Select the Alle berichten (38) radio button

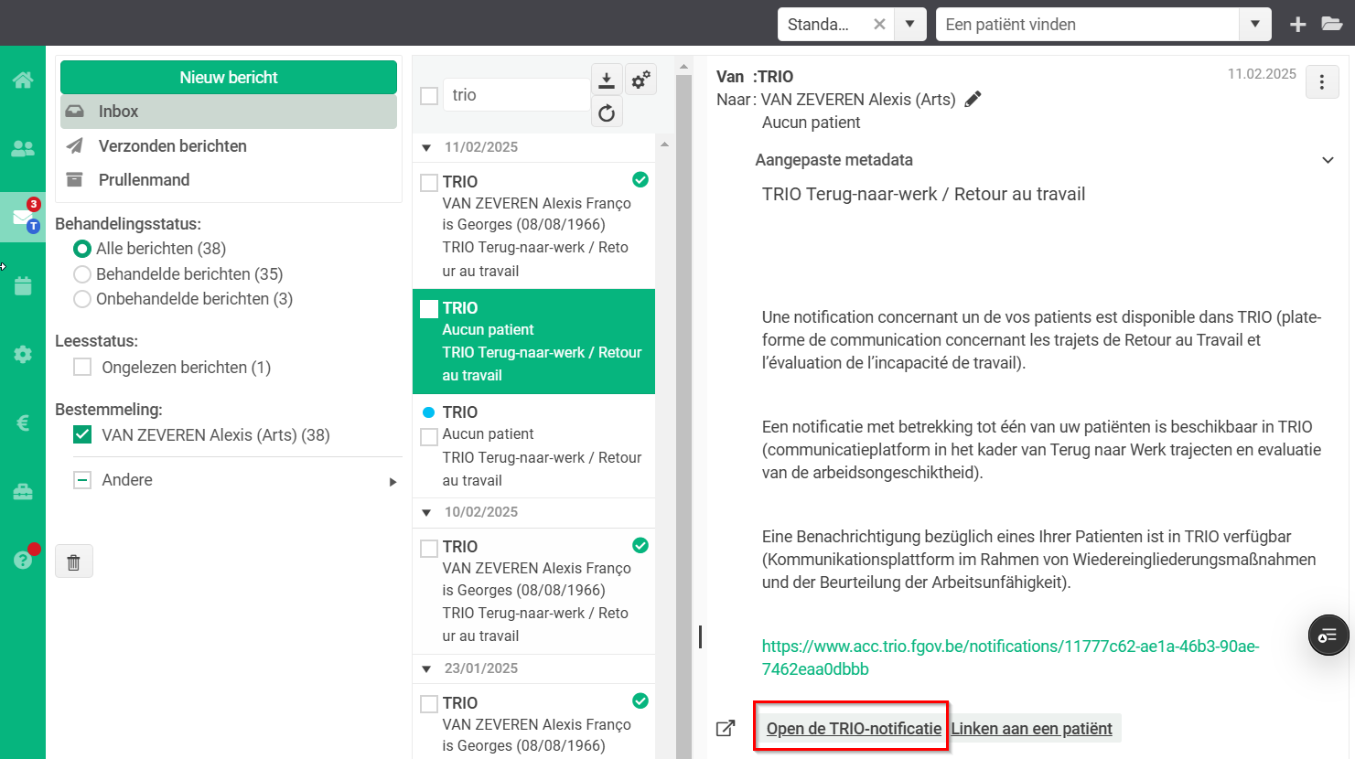click(82, 249)
